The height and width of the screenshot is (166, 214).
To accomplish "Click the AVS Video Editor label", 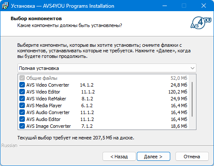I will [43, 92].
